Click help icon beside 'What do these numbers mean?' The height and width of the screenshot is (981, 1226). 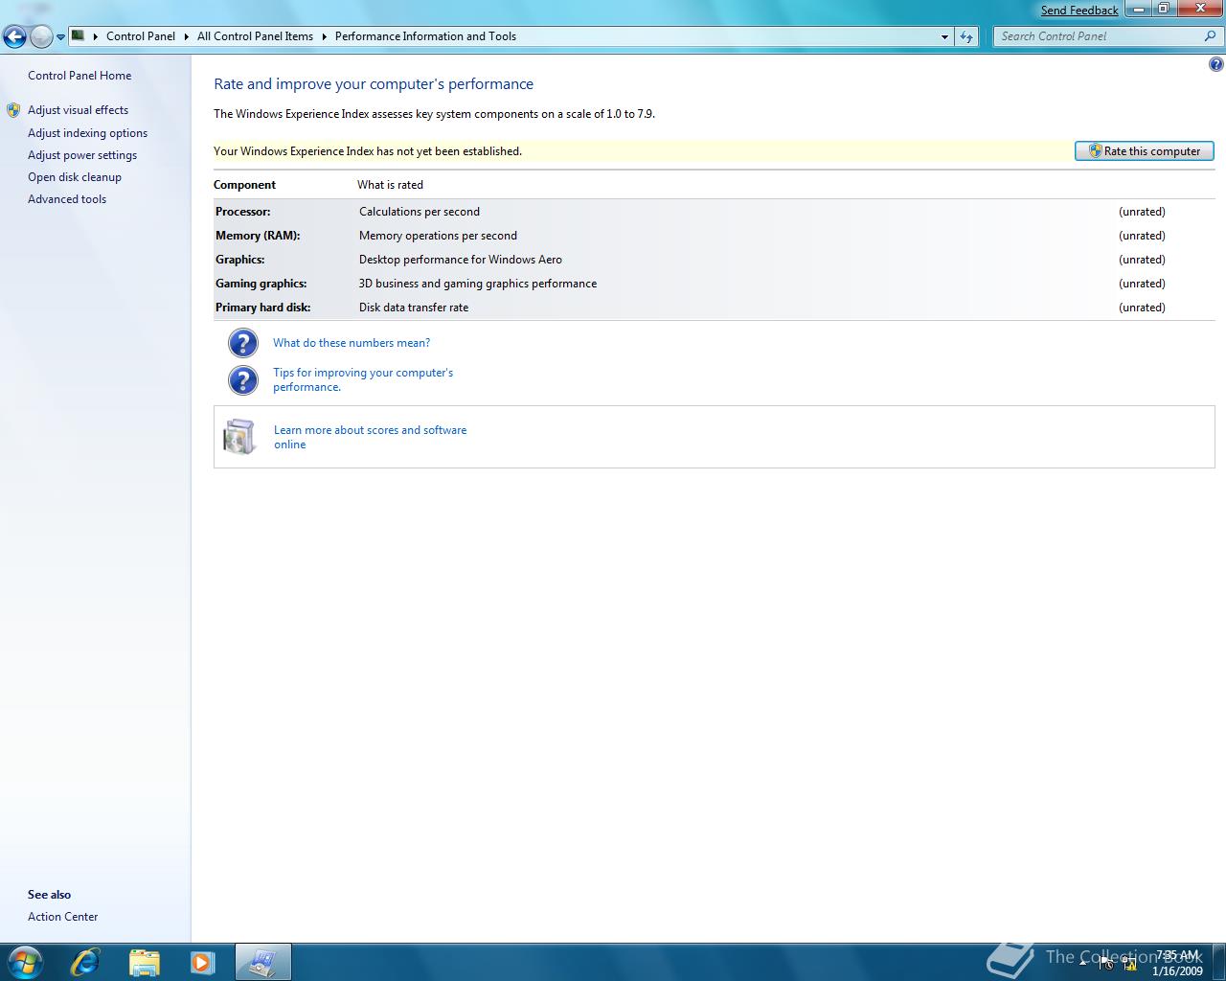click(x=243, y=343)
